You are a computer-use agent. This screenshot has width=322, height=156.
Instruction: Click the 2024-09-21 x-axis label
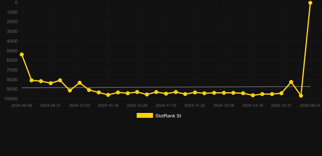51,106
